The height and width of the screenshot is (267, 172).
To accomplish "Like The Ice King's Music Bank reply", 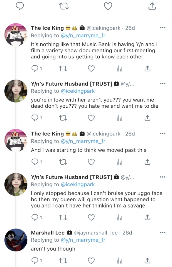I will click(91, 68).
